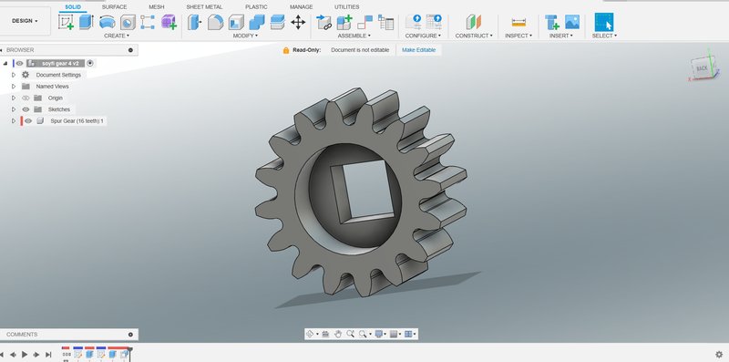The height and width of the screenshot is (362, 729).
Task: Toggle visibility of the Sketches folder
Action: 26,109
